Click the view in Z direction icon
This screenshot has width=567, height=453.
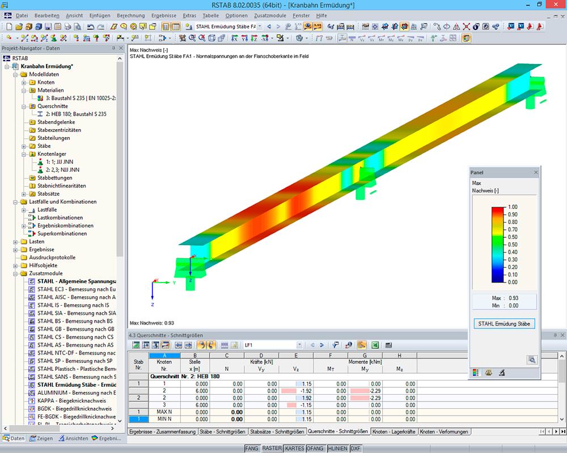[254, 39]
